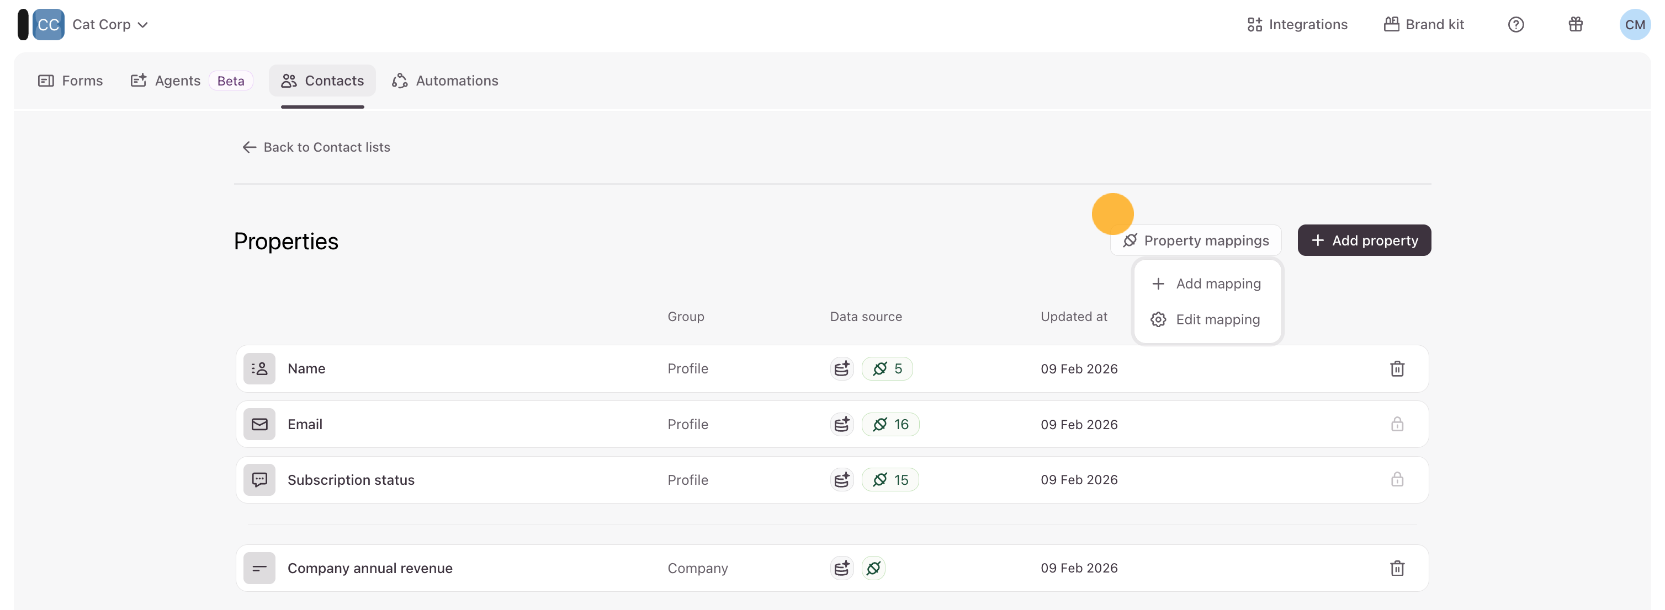Open the Subscription status 15 mappings badge
This screenshot has height=610, width=1665.
[890, 480]
